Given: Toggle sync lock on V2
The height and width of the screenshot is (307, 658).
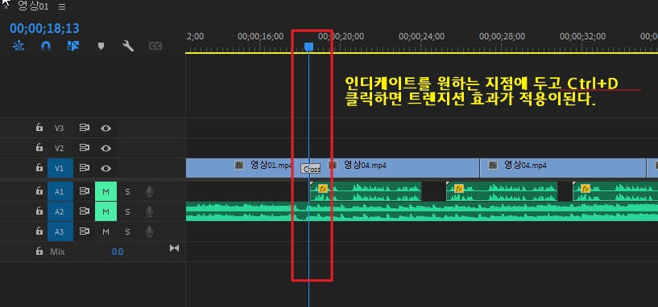Looking at the screenshot, I should (x=85, y=148).
